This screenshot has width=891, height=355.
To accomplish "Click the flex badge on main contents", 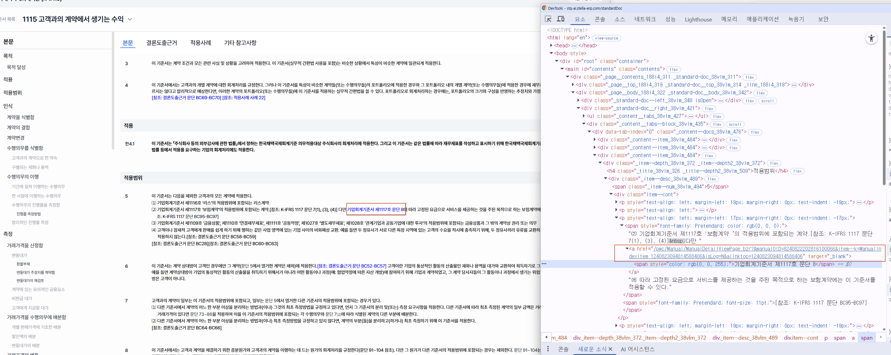I will click(673, 69).
